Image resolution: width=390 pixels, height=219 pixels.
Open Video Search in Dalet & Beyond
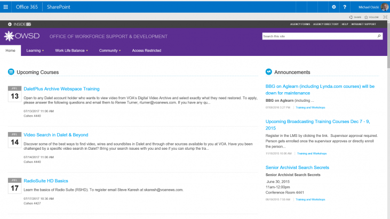(x=55, y=135)
